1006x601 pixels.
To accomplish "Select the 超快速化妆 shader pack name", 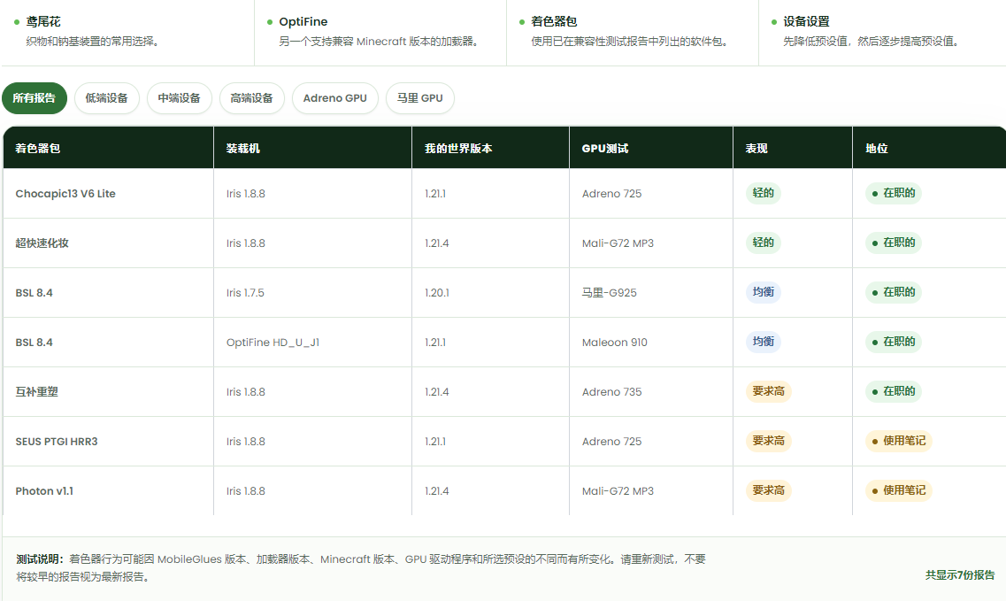I will [x=42, y=243].
